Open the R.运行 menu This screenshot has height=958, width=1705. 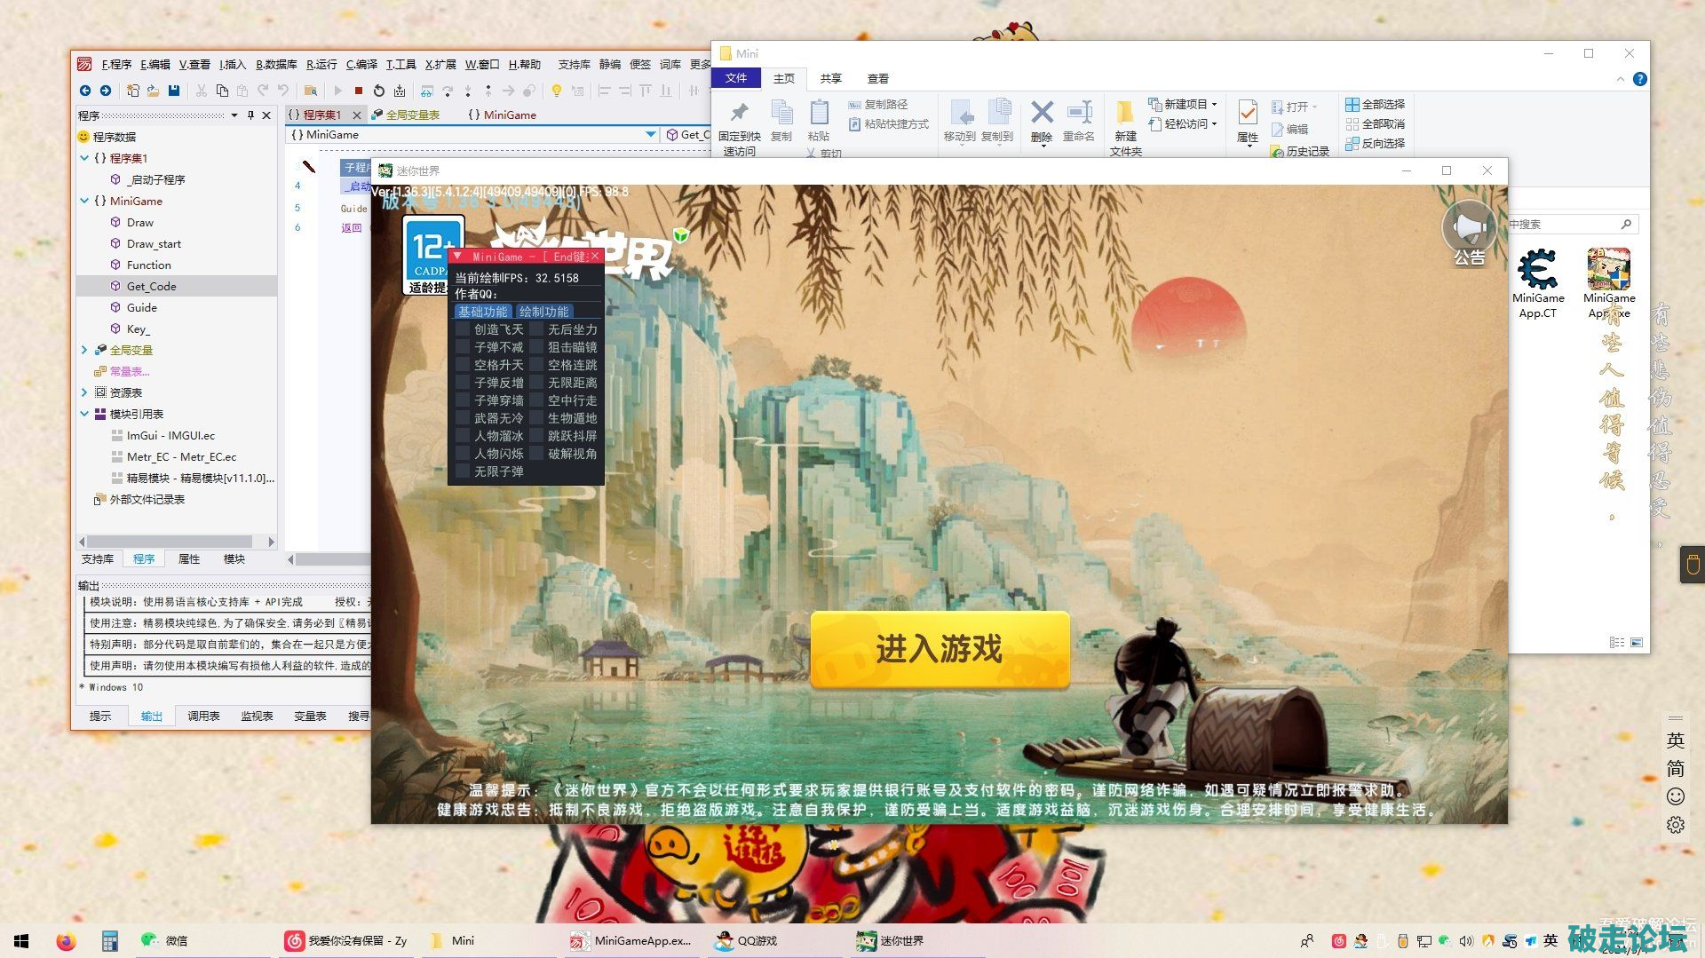tap(321, 65)
